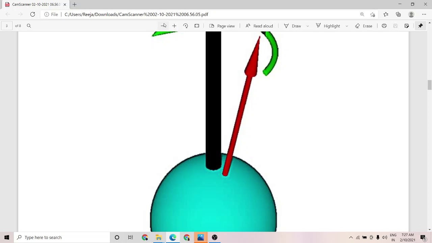
Task: Launch File Explorer from taskbar
Action: coord(159,237)
